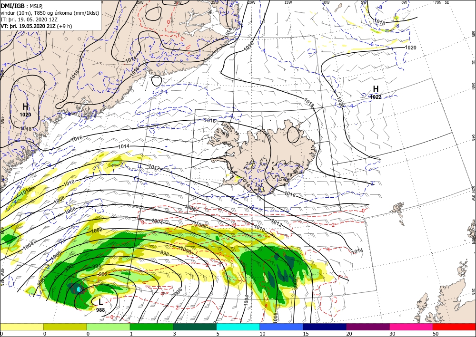Viewport: 476px width, 337px height.
Task: Click the legend value '30'
Action: point(393,334)
